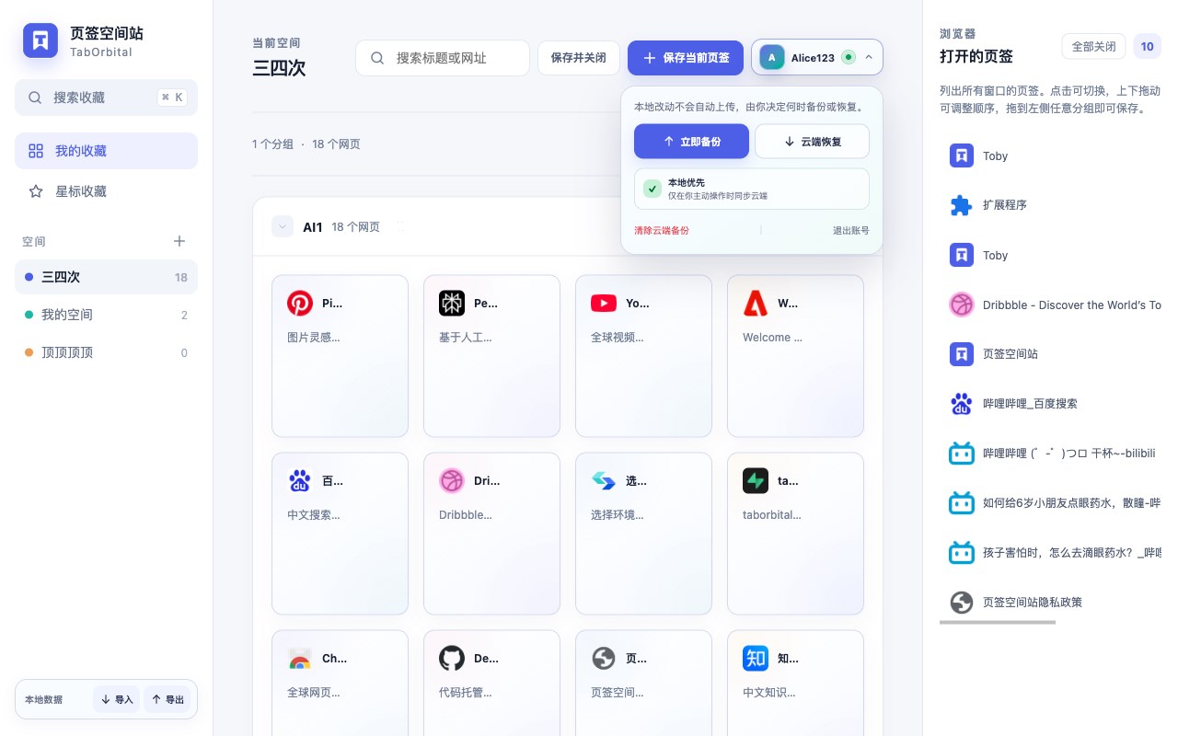The height and width of the screenshot is (736, 1178).
Task: Open the Perplexity bookmark icon
Action: (x=452, y=303)
